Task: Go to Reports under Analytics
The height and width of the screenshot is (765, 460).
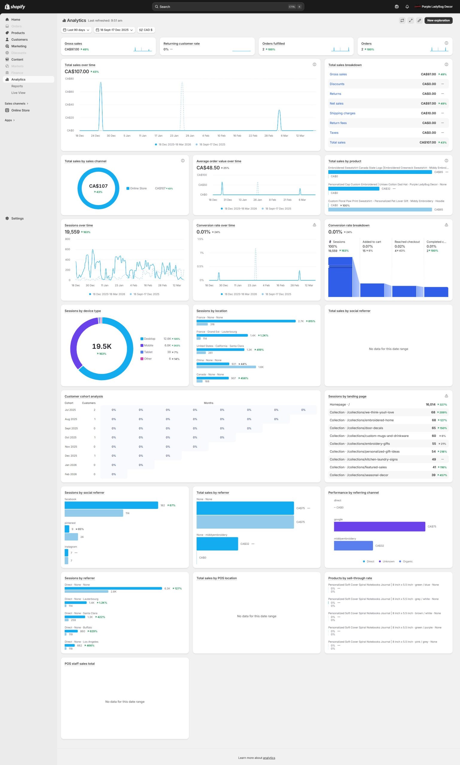Action: tap(17, 86)
